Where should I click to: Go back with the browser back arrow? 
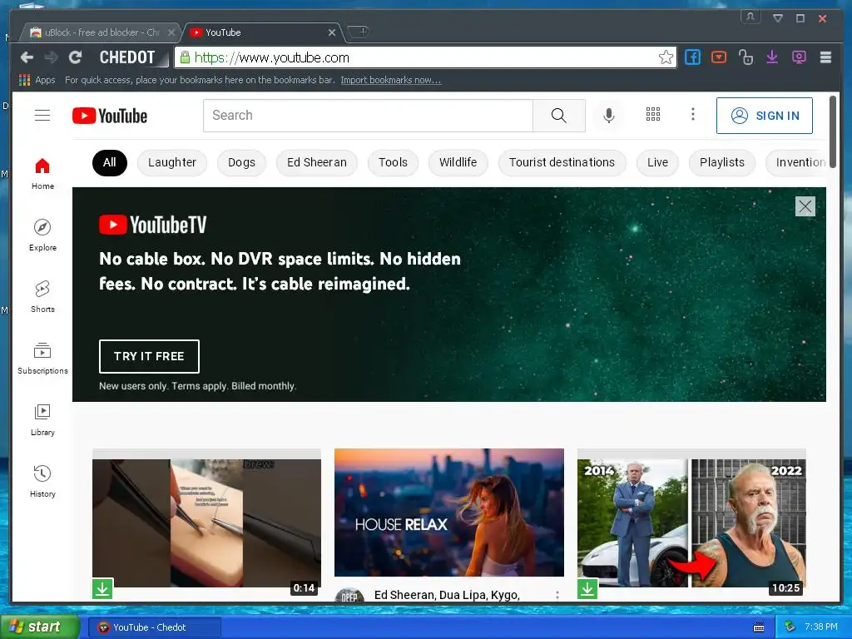pos(27,57)
